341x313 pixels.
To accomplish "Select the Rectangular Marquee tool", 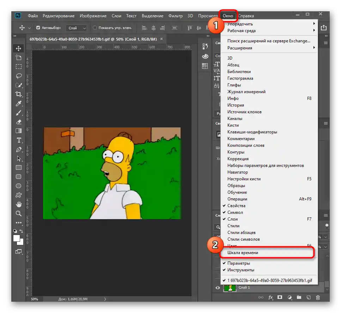I will coord(19,67).
